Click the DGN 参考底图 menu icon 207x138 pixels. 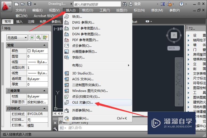coord(67,34)
